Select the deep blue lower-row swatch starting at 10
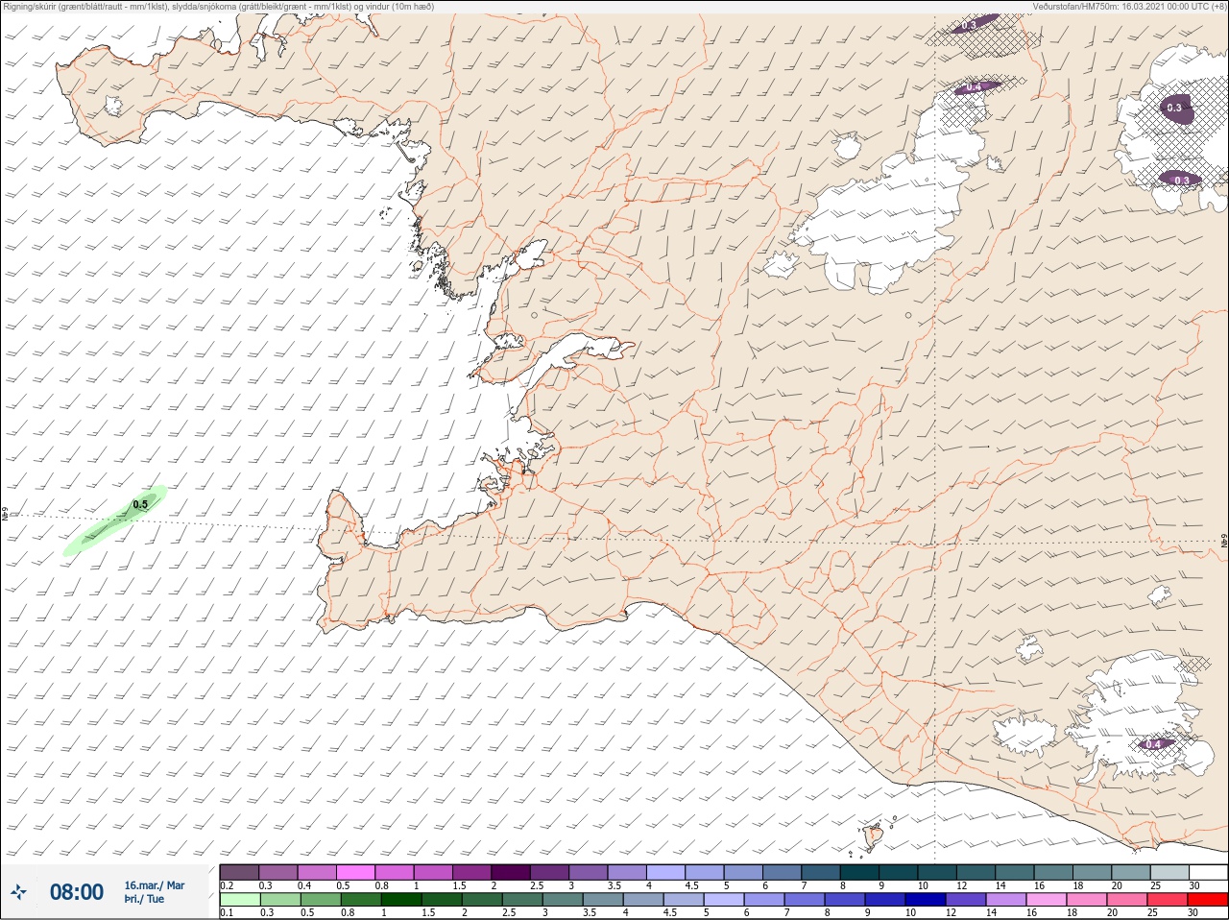Image resolution: width=1229 pixels, height=920 pixels. pyautogui.click(x=926, y=900)
